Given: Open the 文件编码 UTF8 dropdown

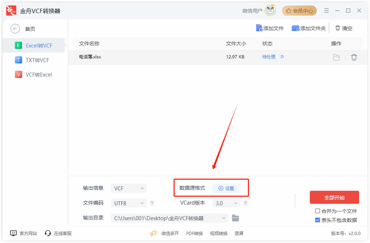Looking at the screenshot, I should click(x=129, y=203).
